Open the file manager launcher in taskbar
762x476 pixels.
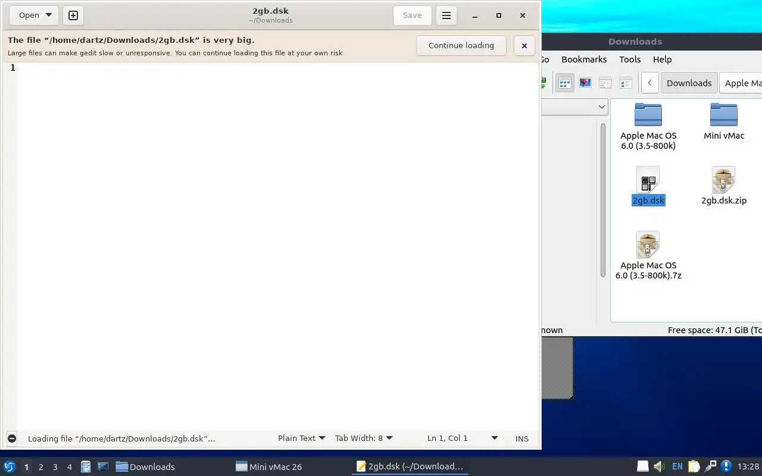click(86, 466)
